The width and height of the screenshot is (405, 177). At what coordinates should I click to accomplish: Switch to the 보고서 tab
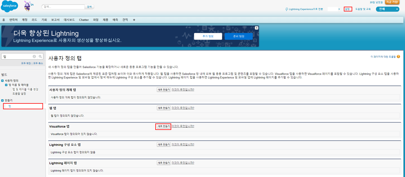(55, 20)
